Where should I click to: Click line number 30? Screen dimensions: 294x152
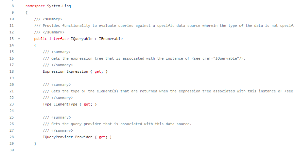[12, 150]
